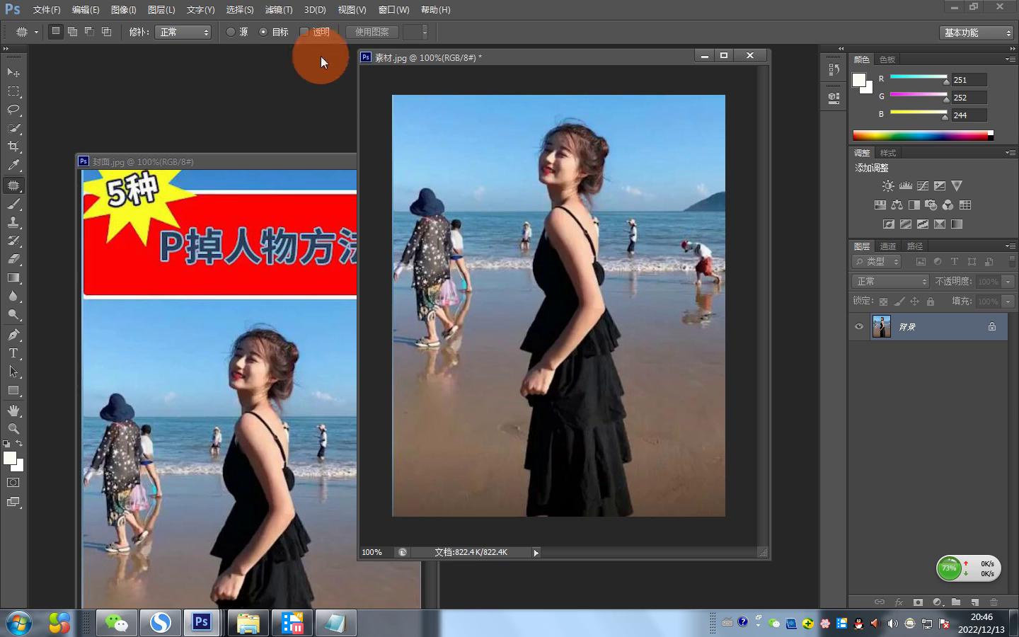The image size is (1019, 637).
Task: Select the Path Selection tool
Action: click(x=13, y=372)
